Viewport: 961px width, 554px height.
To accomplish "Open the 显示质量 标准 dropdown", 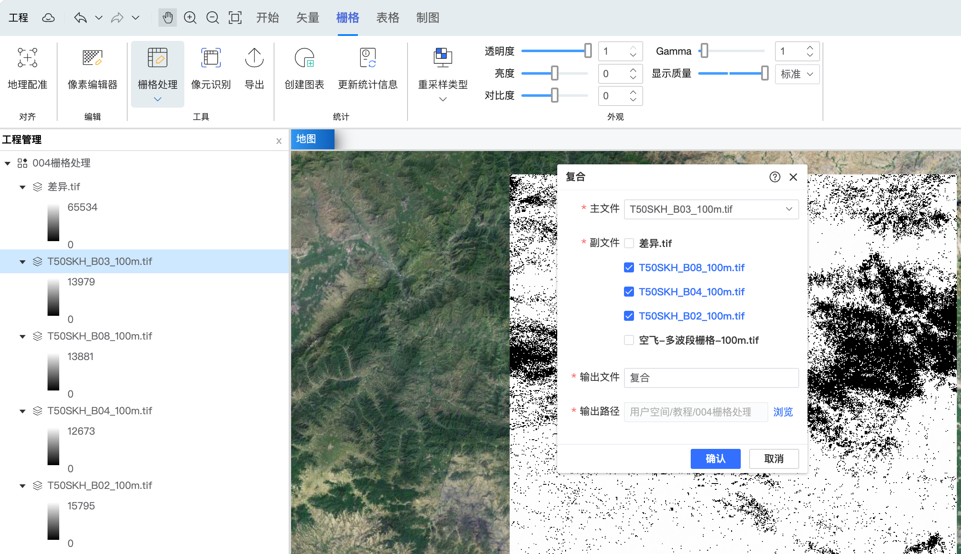I will tap(797, 74).
